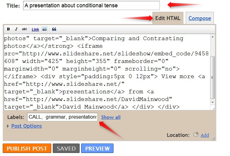Screen dimensions: 230x156
Task: Switch to the Compose tab
Action: [x=199, y=18]
